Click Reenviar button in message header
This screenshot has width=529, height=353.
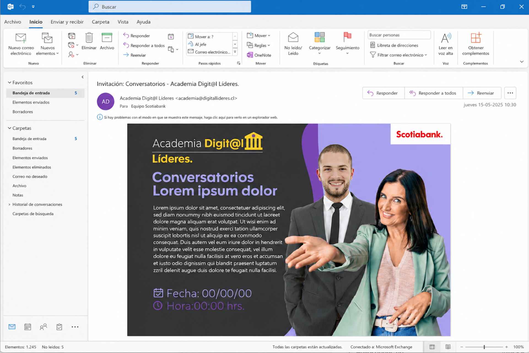tap(482, 93)
